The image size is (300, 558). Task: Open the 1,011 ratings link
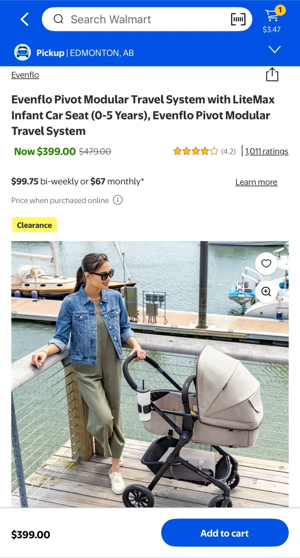click(267, 151)
